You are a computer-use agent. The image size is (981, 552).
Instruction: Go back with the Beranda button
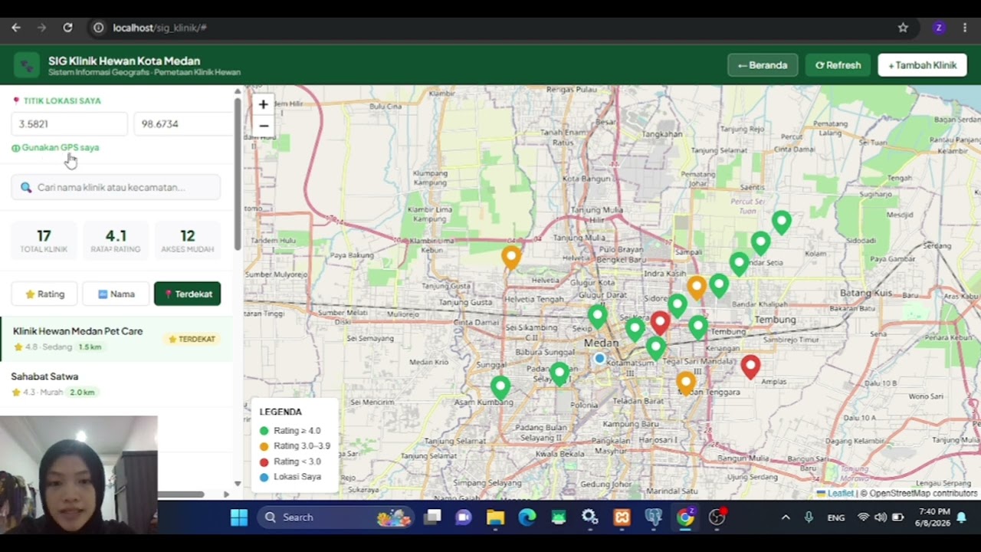point(763,65)
